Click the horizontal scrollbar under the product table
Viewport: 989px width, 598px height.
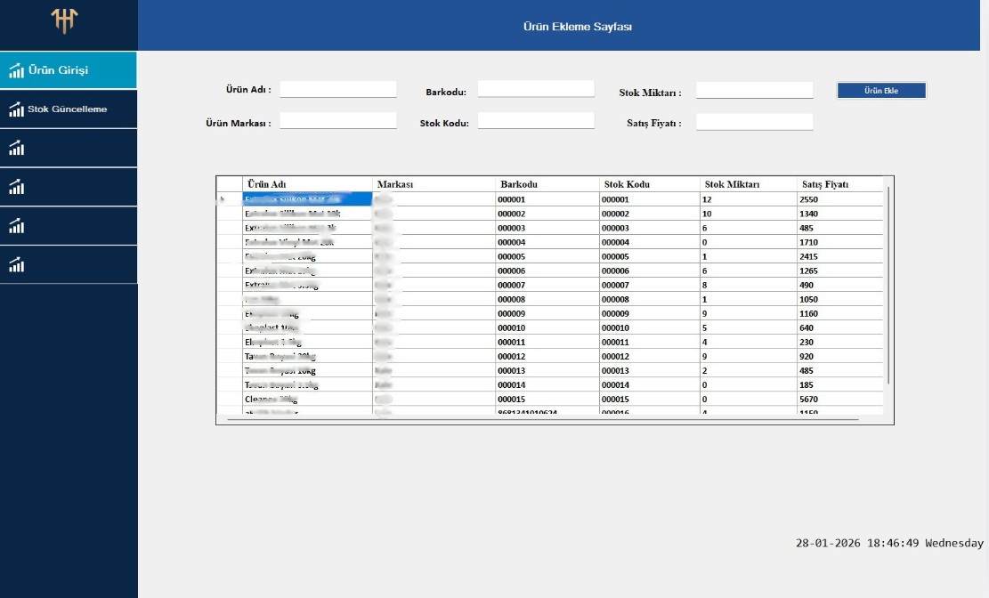pyautogui.click(x=543, y=418)
